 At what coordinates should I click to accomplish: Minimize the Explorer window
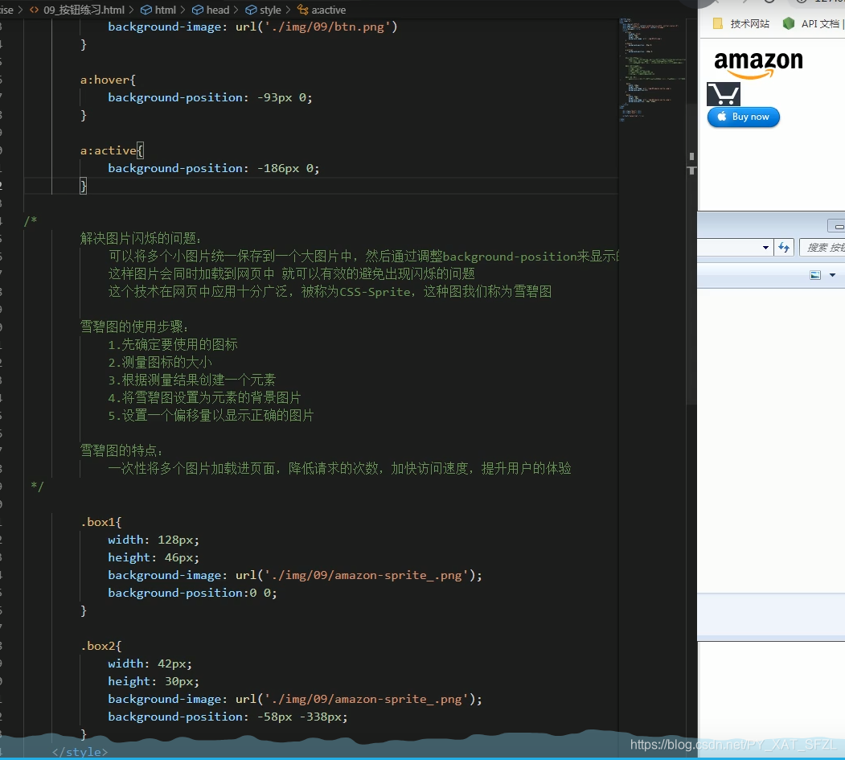[838, 226]
